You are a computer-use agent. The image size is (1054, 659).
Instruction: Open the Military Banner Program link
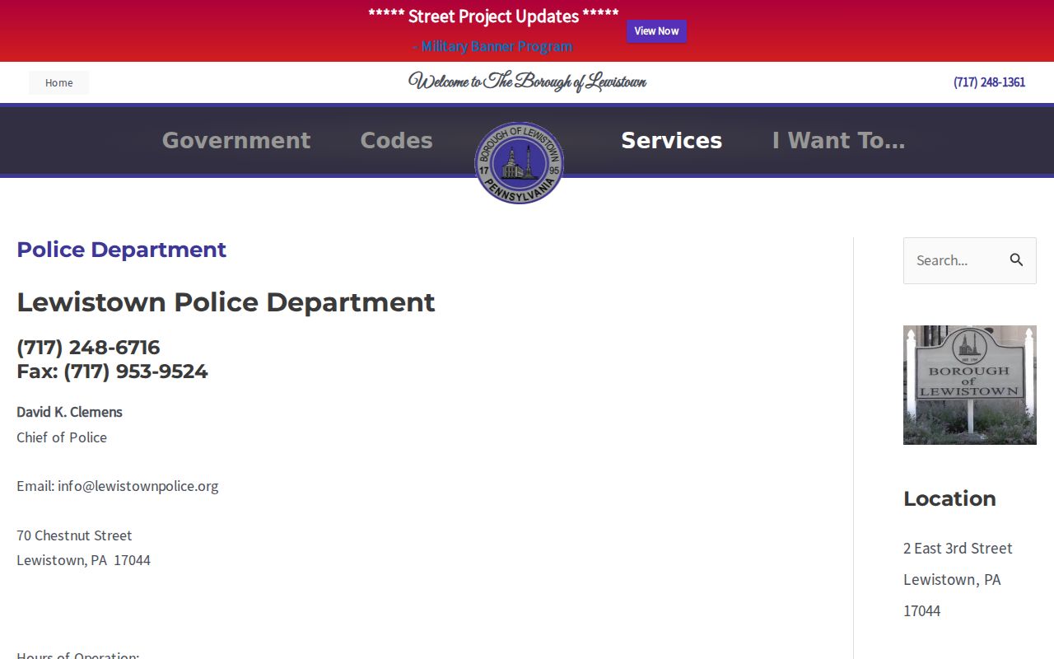coord(497,47)
